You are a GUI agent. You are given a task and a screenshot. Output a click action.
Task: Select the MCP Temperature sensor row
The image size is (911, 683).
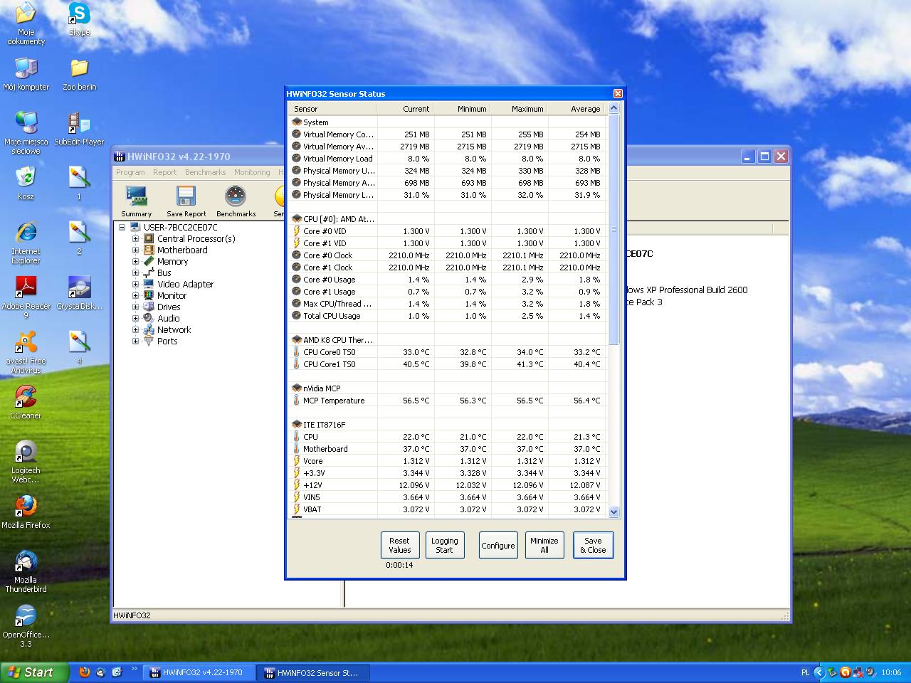[x=448, y=401]
